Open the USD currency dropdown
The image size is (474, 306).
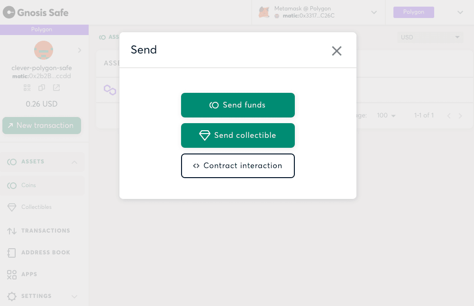click(x=430, y=37)
